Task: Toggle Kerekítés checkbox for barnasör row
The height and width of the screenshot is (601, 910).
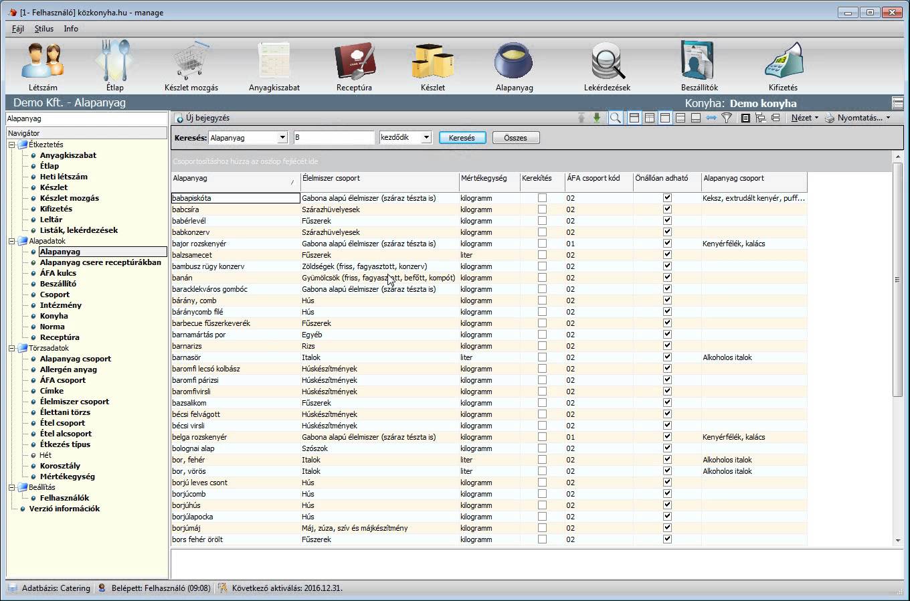Action: coord(542,357)
